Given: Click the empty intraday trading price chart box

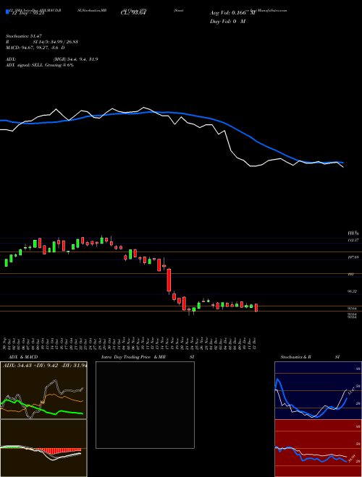Looking at the screenshot, I should point(145,405).
